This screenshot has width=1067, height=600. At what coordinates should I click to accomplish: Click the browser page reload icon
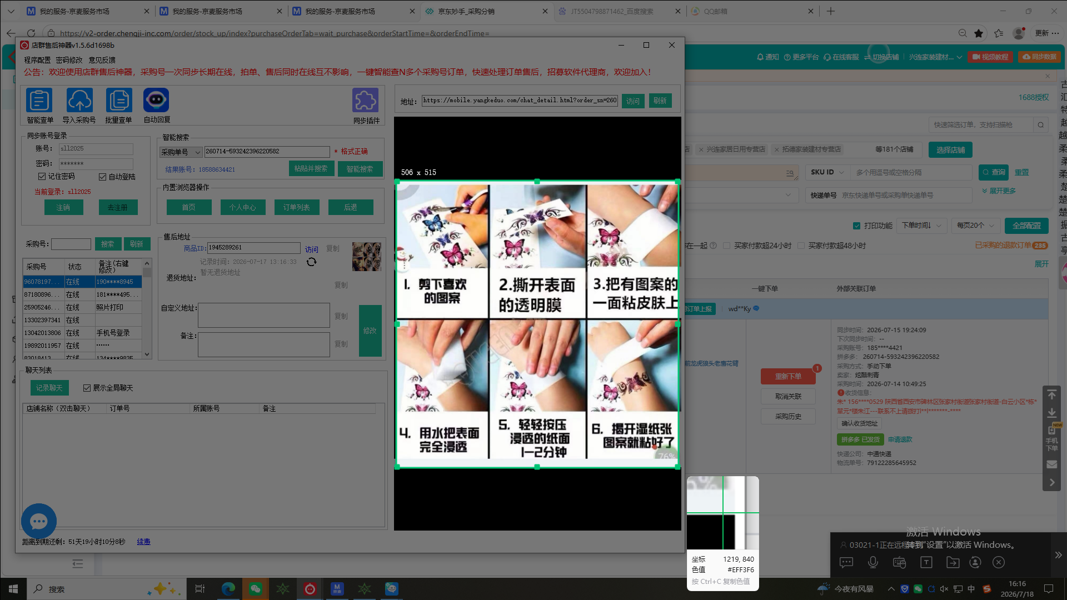pyautogui.click(x=31, y=33)
